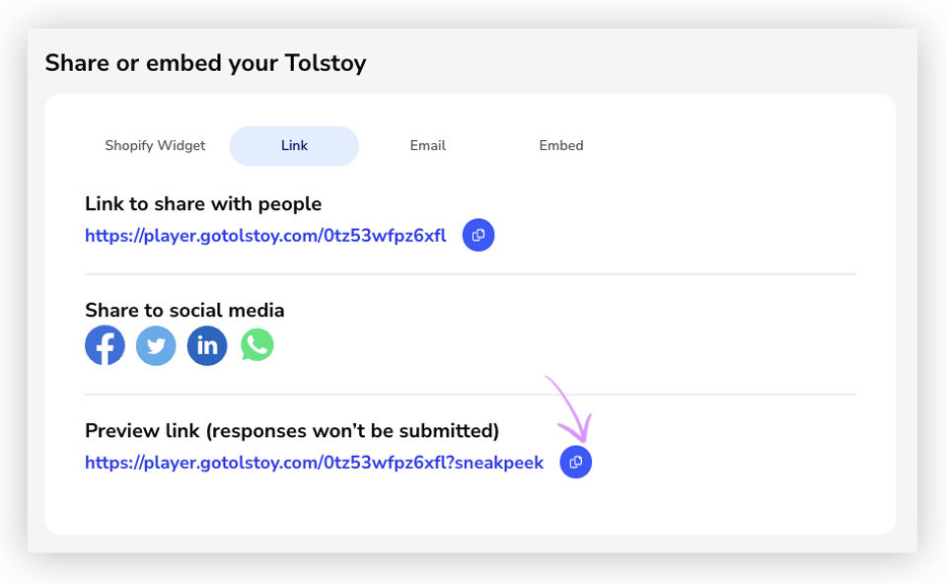Select the Link tab
The height and width of the screenshot is (584, 947).
tap(294, 146)
